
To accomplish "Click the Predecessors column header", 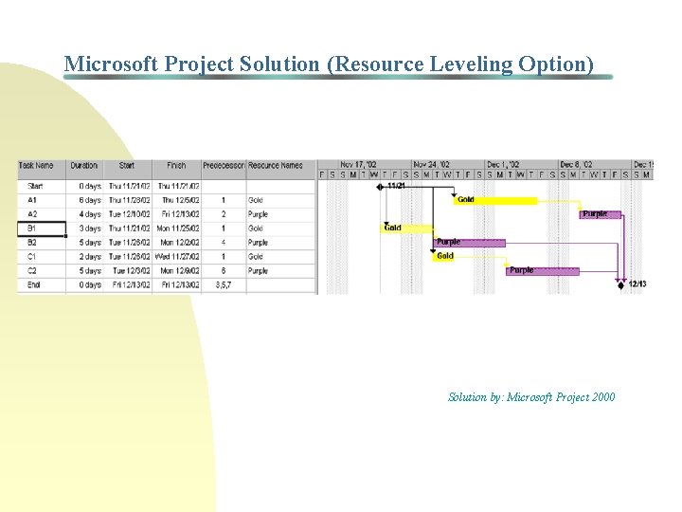I will click(x=224, y=170).
